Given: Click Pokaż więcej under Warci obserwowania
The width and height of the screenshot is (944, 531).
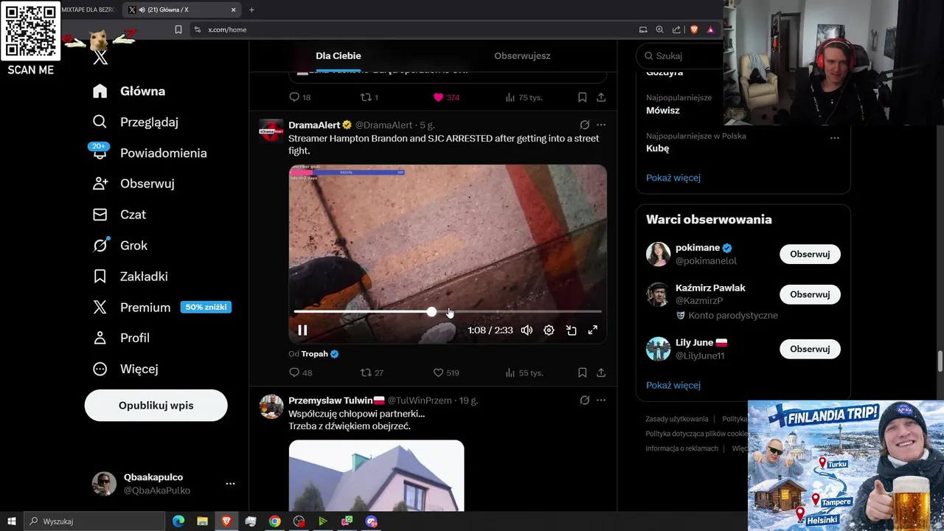Looking at the screenshot, I should (x=673, y=385).
